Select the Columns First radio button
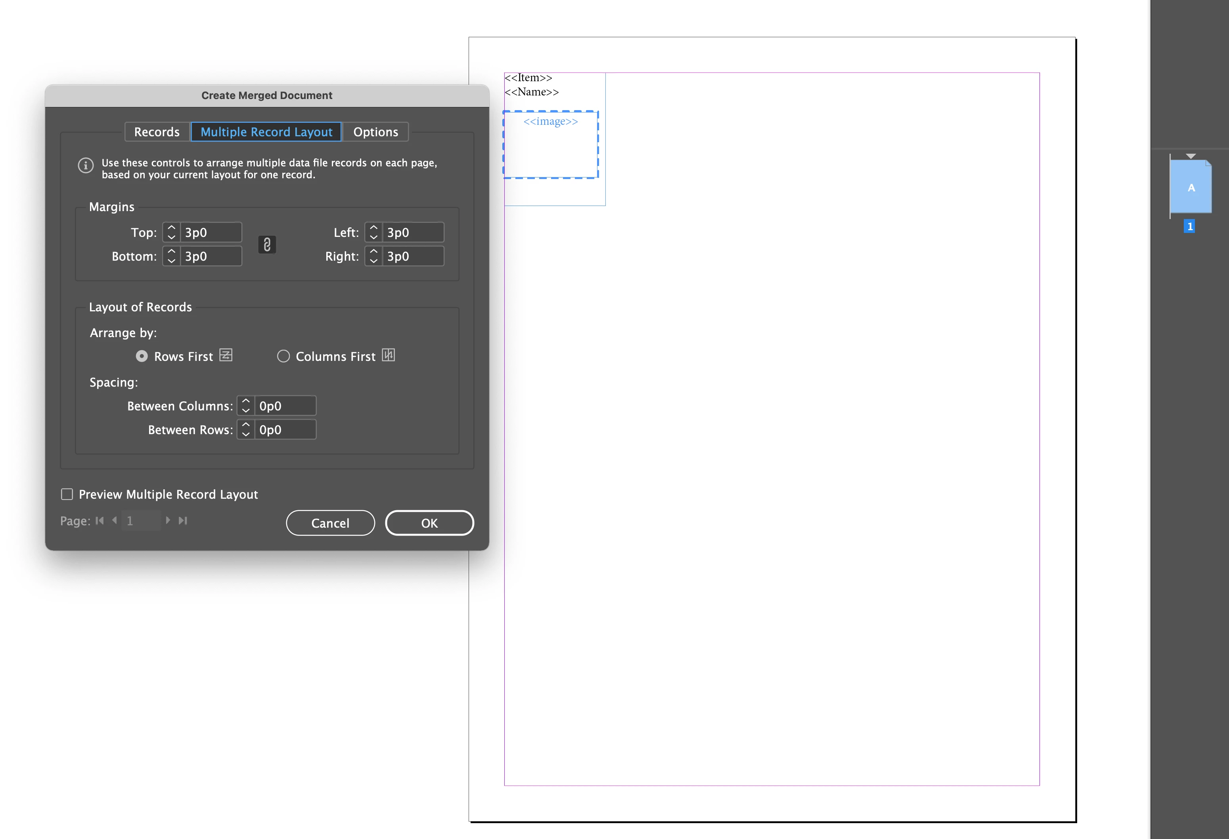Image resolution: width=1229 pixels, height=839 pixels. click(x=283, y=356)
